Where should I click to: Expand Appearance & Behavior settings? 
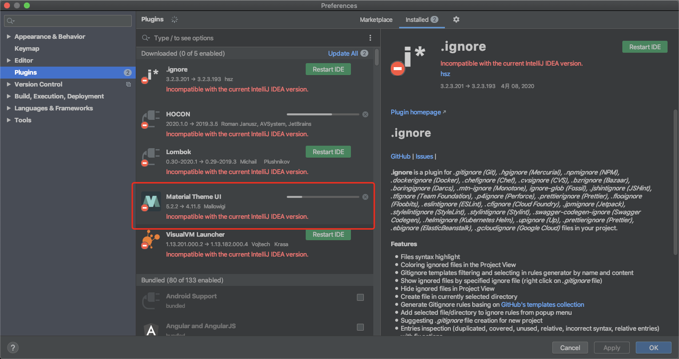[8, 37]
